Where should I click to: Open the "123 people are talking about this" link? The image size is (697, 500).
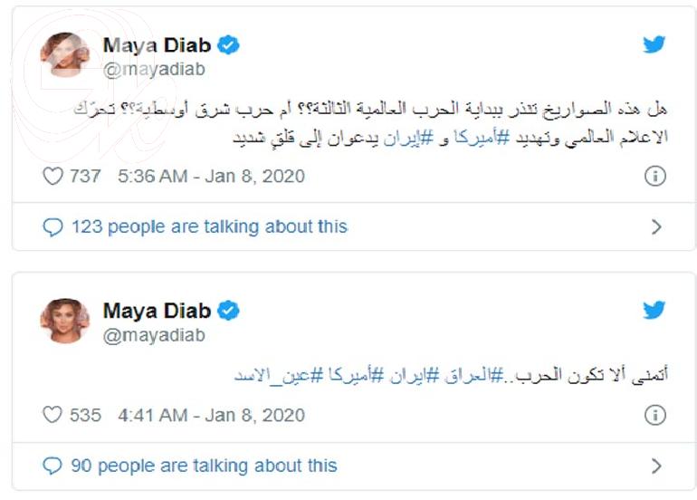(x=209, y=226)
